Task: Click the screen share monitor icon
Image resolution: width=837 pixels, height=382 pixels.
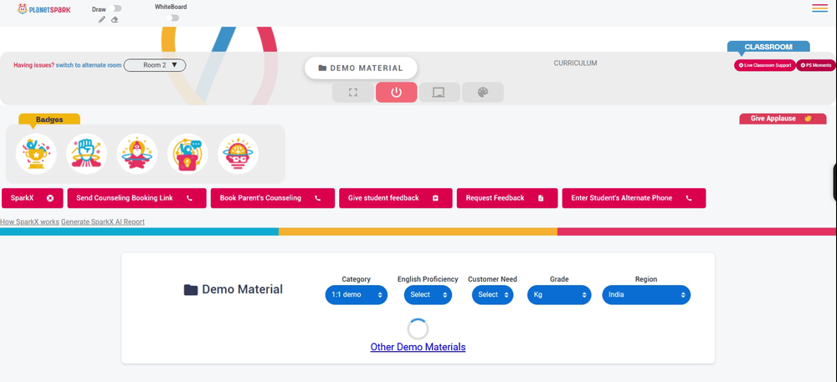Action: (439, 92)
